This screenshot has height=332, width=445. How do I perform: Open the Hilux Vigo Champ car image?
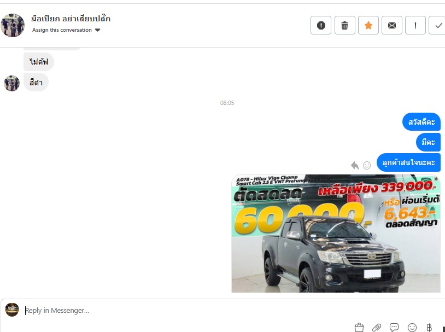[336, 234]
